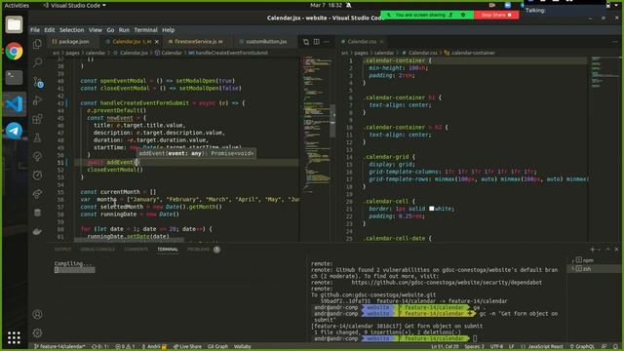624x351 pixels.
Task: Open the View menu
Action: (x=96, y=30)
